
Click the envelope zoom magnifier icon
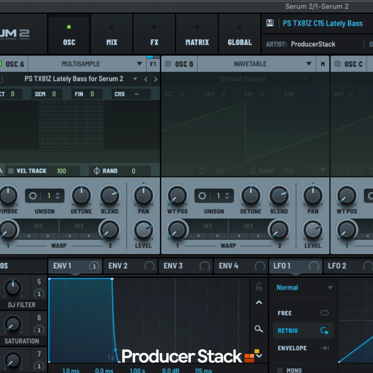click(259, 329)
